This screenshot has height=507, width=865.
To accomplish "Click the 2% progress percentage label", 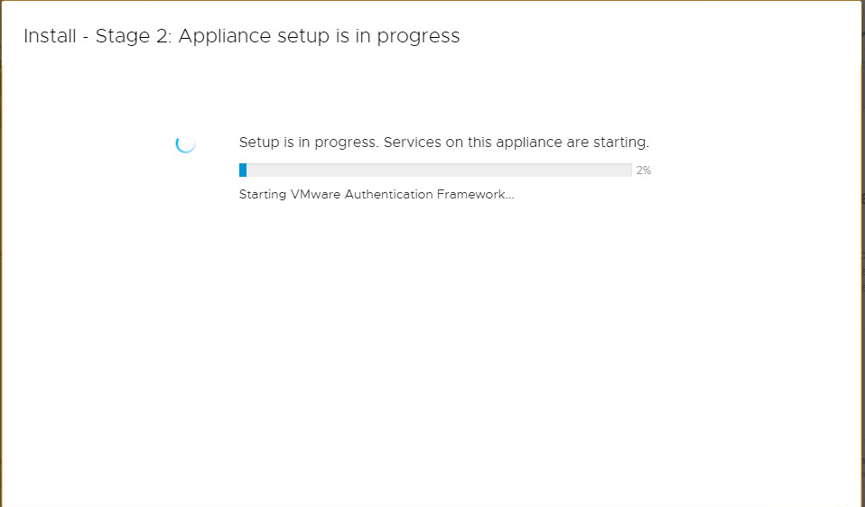I will click(x=644, y=171).
